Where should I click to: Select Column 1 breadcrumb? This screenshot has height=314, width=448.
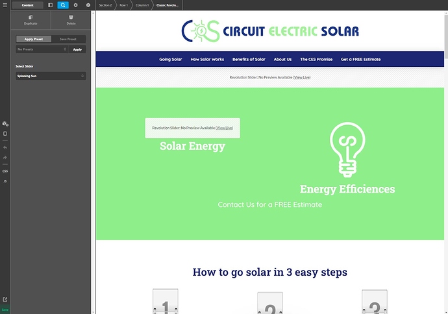[142, 5]
